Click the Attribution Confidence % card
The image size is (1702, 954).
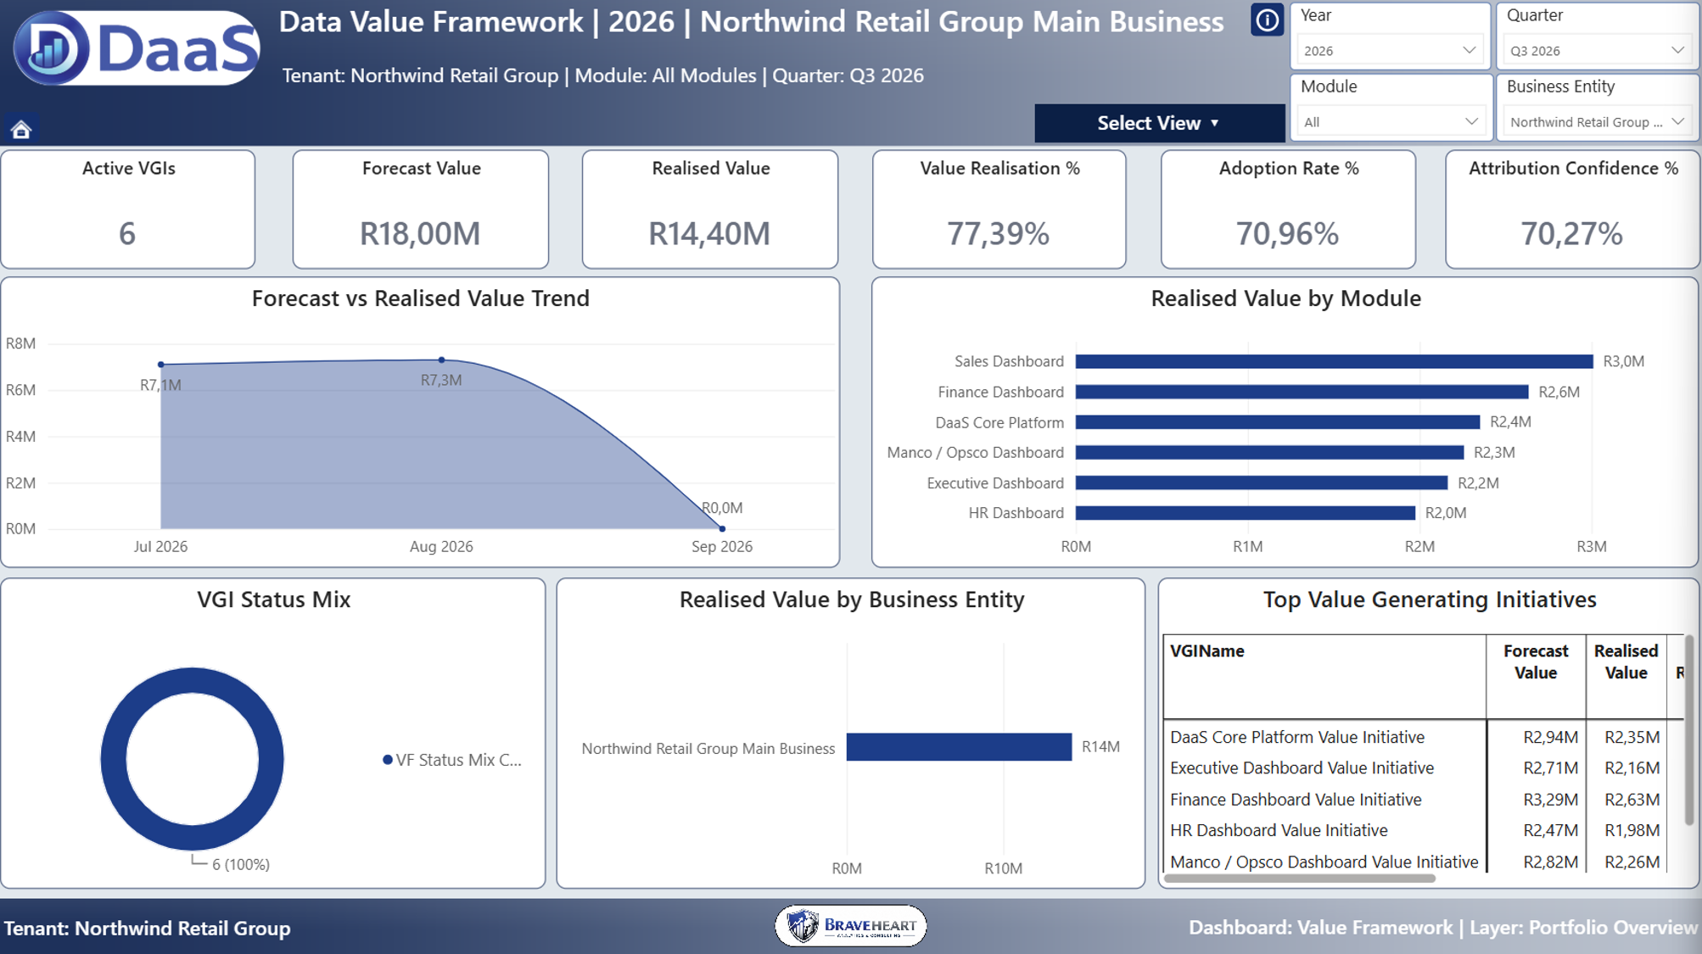(1573, 209)
